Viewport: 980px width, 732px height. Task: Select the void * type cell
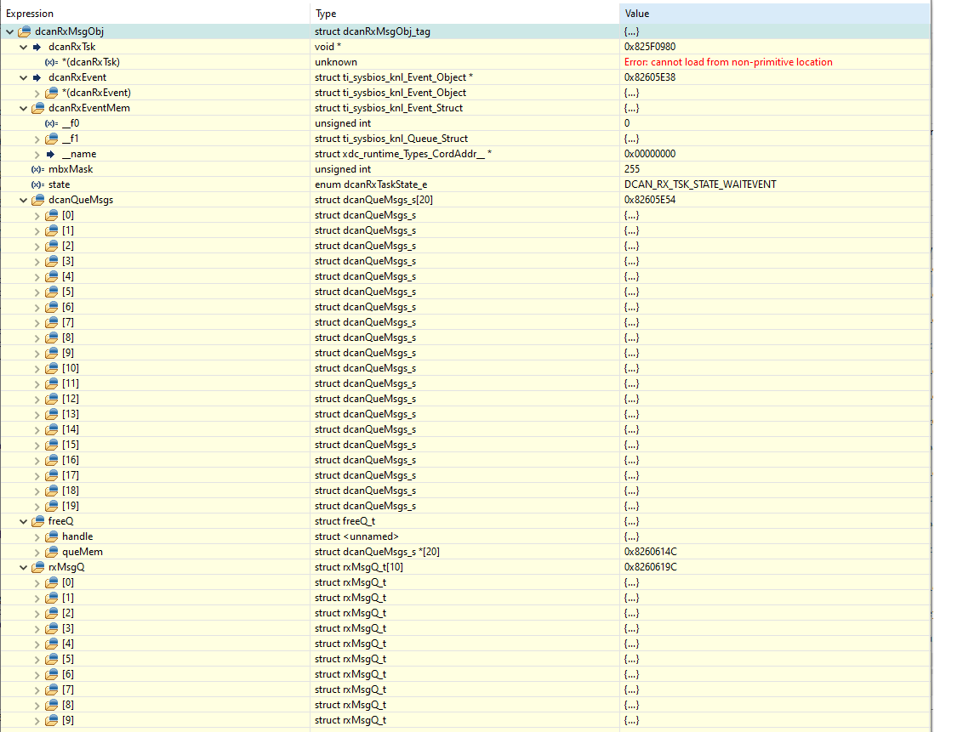(328, 47)
